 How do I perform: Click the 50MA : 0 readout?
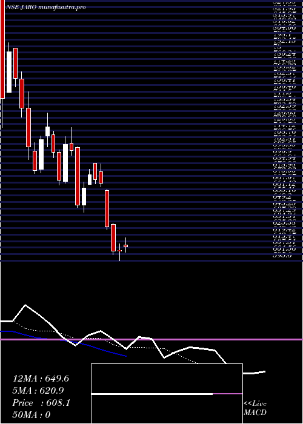point(32,415)
